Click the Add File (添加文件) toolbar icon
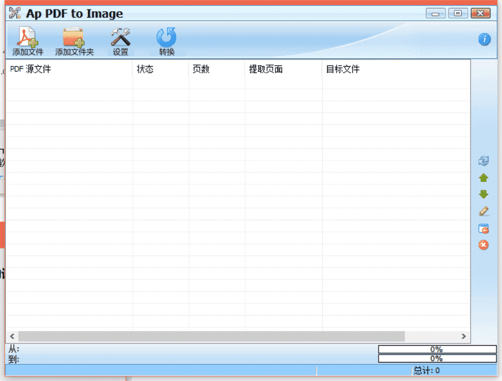This screenshot has width=502, height=381. [x=27, y=42]
